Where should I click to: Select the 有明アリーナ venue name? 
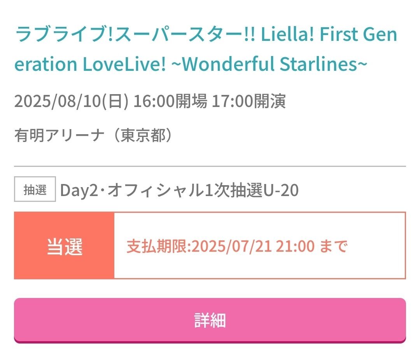pyautogui.click(x=59, y=135)
